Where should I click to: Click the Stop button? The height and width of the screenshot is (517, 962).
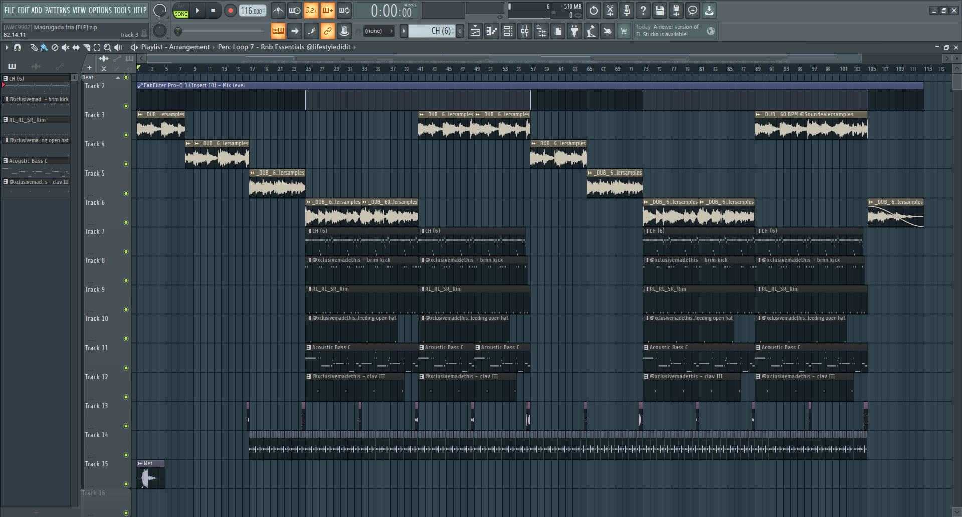click(213, 11)
